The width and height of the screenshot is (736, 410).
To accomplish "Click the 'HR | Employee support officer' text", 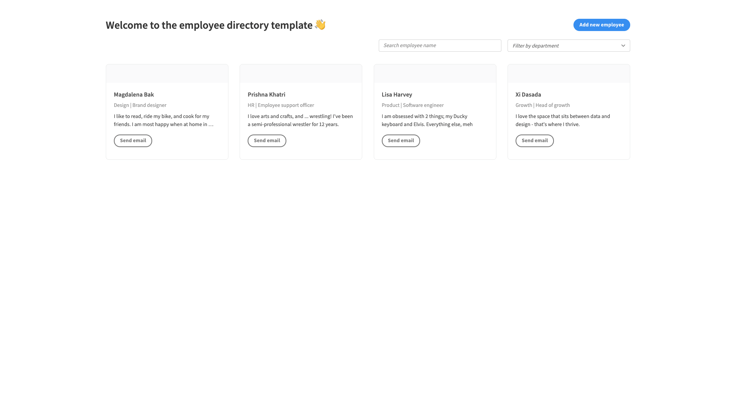I will tap(281, 105).
